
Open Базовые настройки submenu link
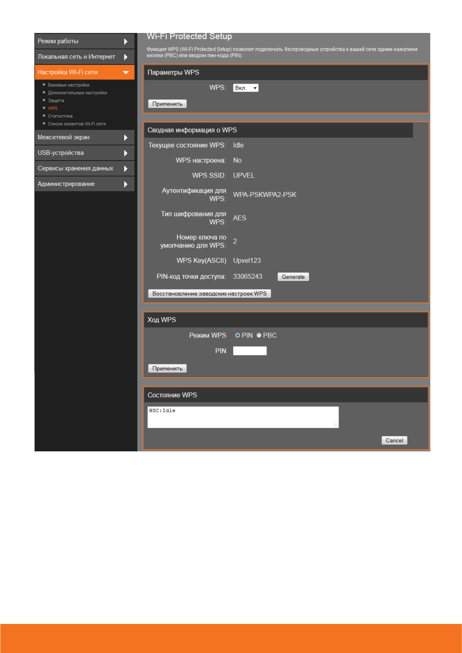point(69,85)
